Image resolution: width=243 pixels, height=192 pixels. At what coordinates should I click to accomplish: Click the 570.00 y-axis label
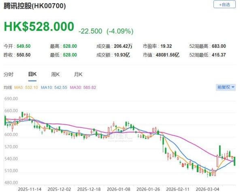pyautogui.click(x=11, y=147)
